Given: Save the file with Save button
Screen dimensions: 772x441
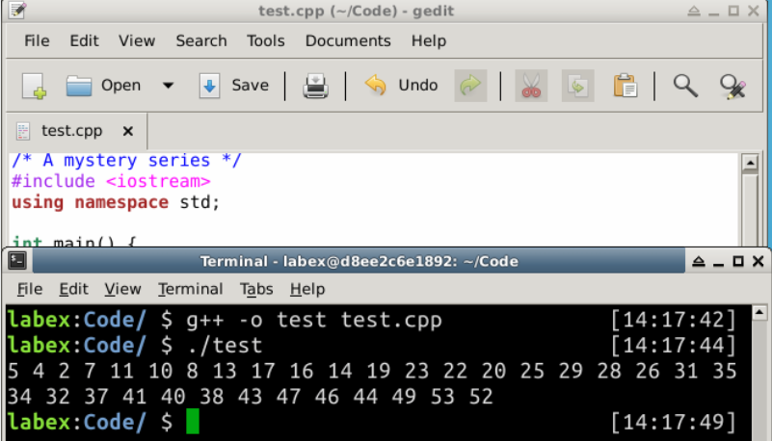Looking at the screenshot, I should pos(234,86).
